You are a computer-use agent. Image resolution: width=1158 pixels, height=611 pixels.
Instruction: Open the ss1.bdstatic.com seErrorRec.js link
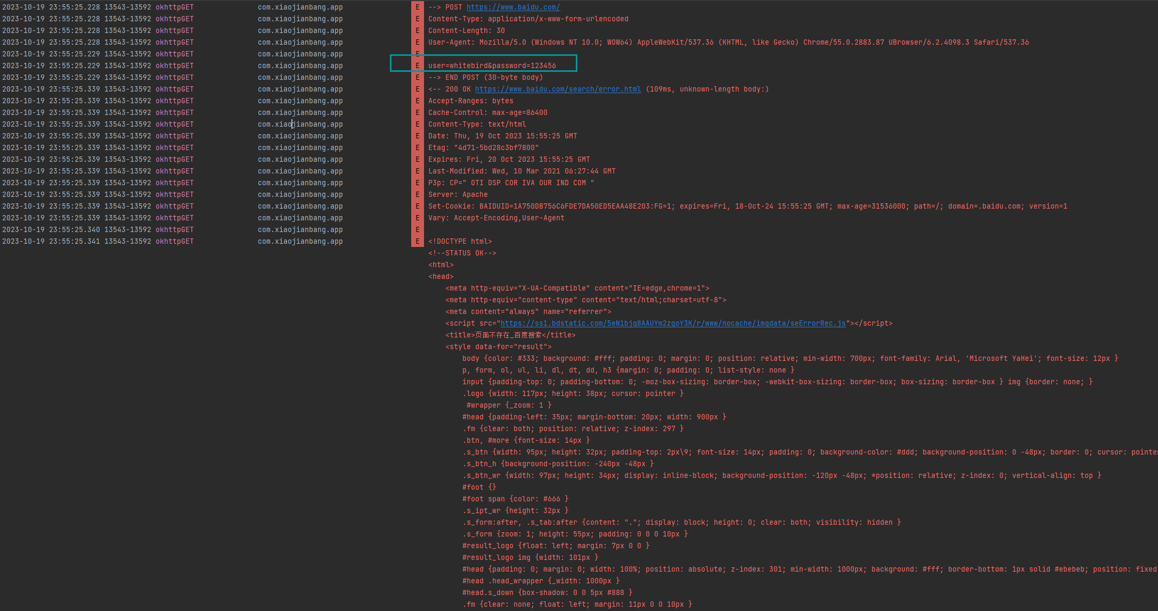(673, 324)
